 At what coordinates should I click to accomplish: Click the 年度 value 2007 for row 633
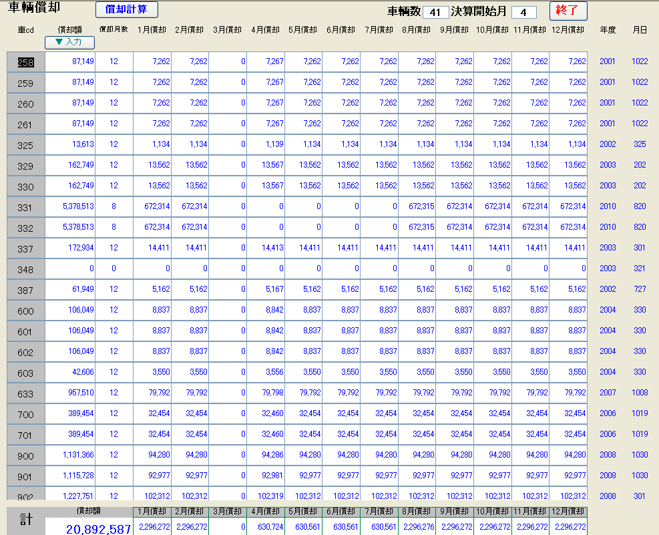pos(607,393)
